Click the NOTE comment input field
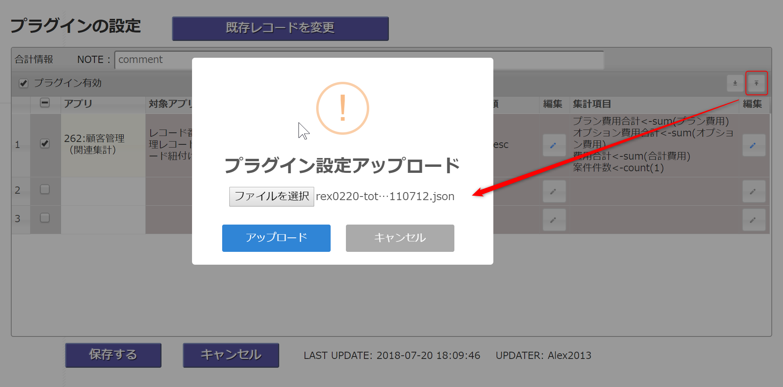The width and height of the screenshot is (783, 387). 359,60
